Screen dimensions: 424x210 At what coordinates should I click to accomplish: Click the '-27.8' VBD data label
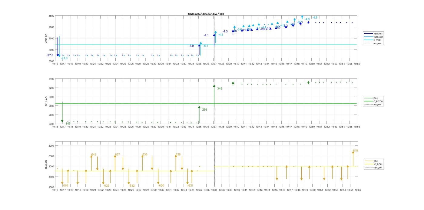[50, 55]
